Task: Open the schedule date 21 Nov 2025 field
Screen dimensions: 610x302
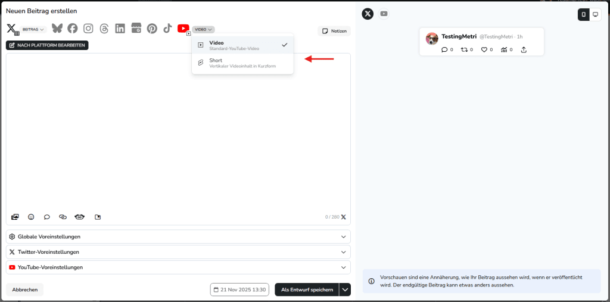Action: pos(239,289)
